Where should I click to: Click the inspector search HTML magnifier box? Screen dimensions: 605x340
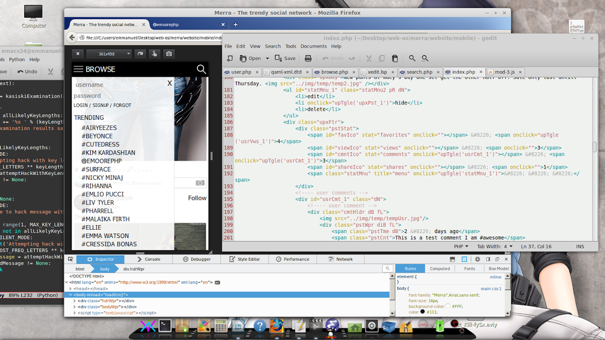point(387,269)
